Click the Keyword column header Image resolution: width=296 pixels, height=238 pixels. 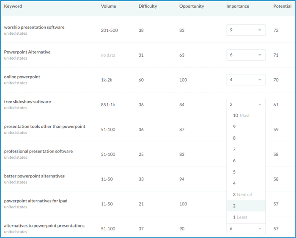click(13, 6)
